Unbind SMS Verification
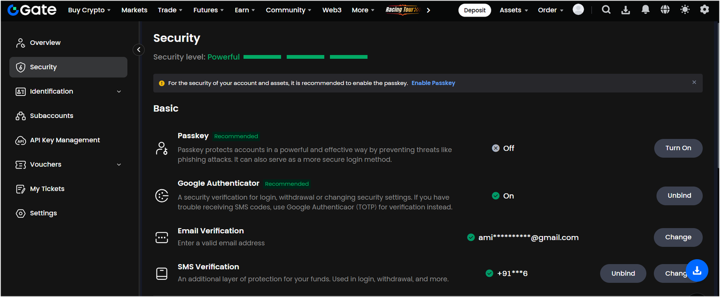Viewport: 720px width, 297px height. [x=623, y=274]
